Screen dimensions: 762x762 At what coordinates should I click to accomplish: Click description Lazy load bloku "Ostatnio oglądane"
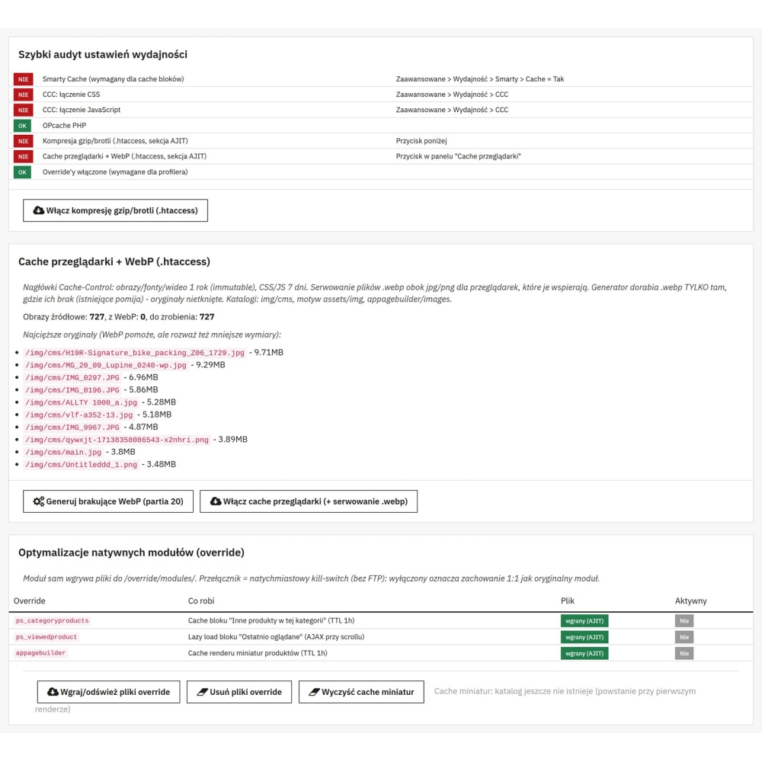click(x=276, y=636)
